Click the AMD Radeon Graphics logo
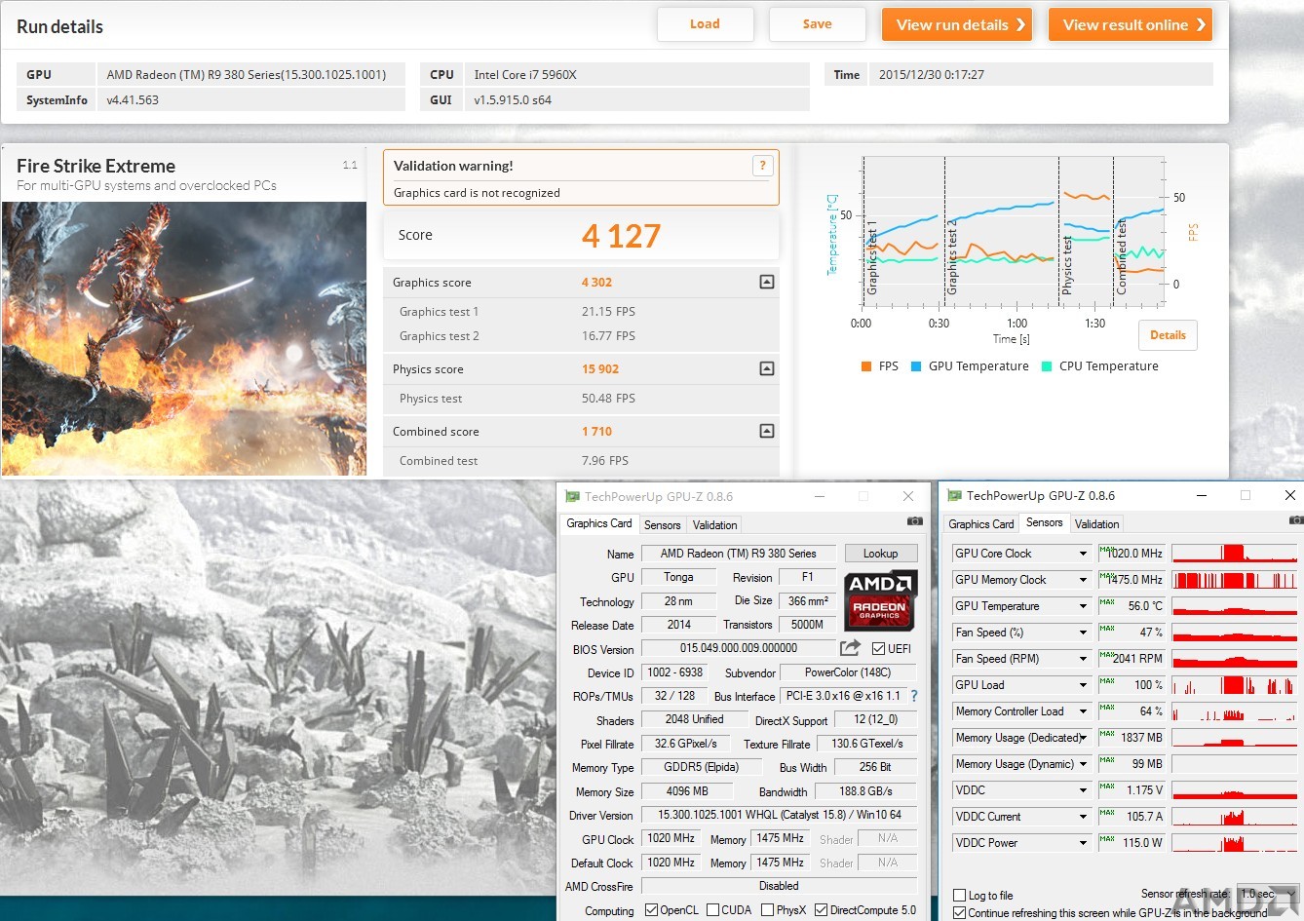The height and width of the screenshot is (921, 1304). [880, 601]
